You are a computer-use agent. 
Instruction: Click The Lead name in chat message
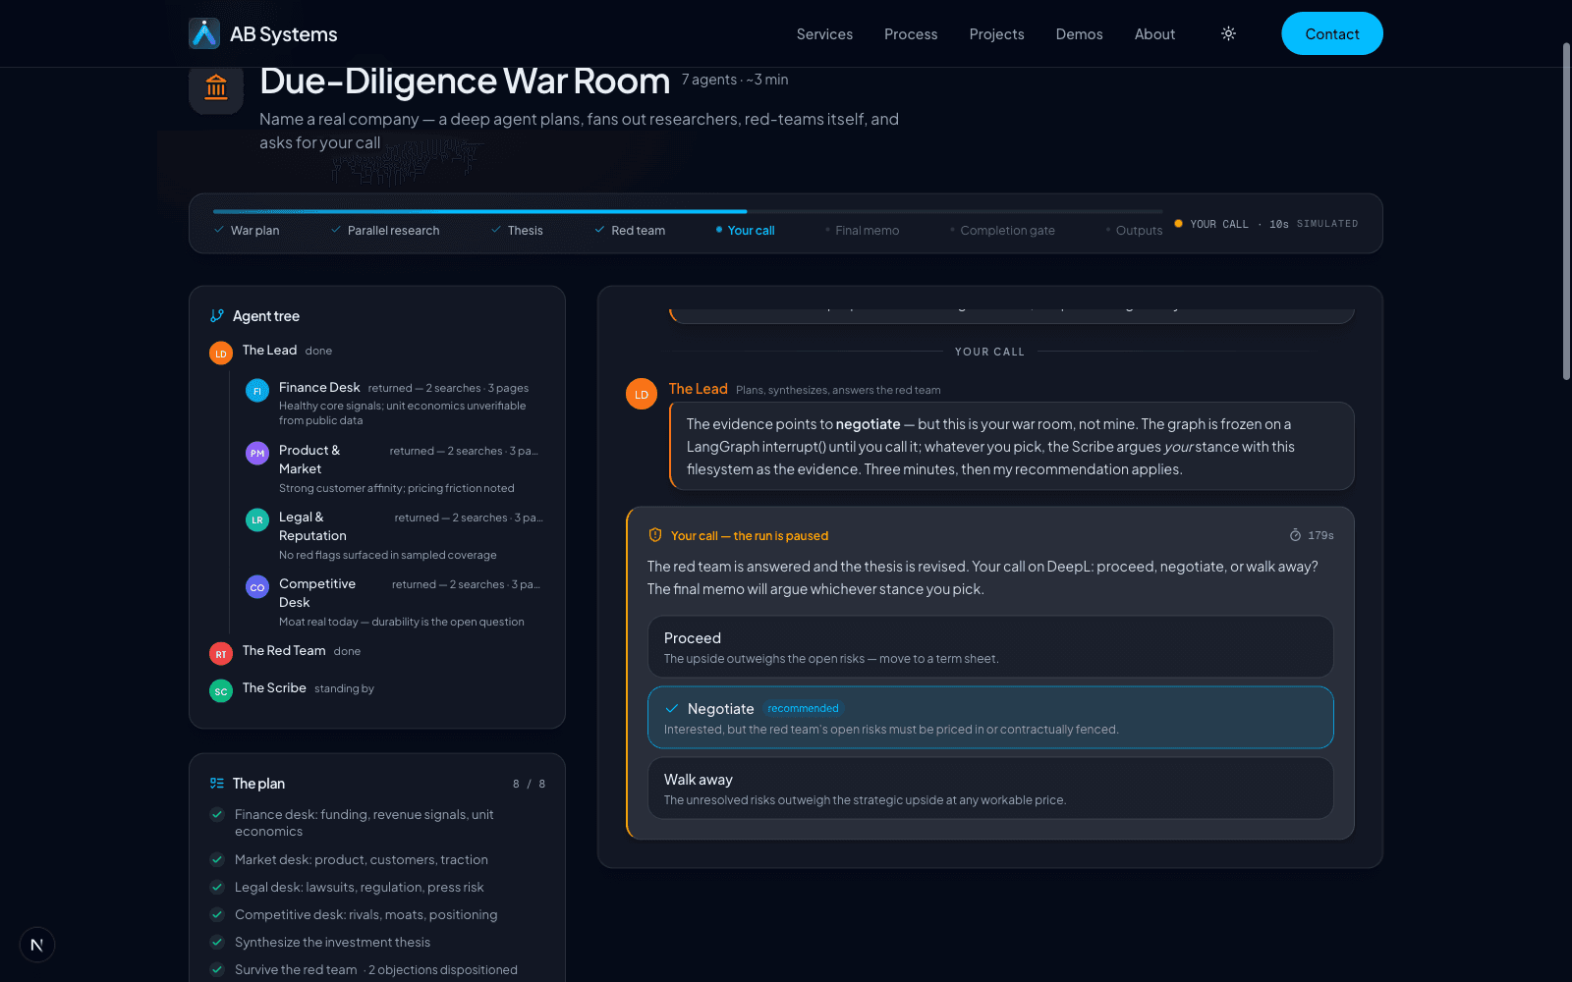tap(699, 389)
